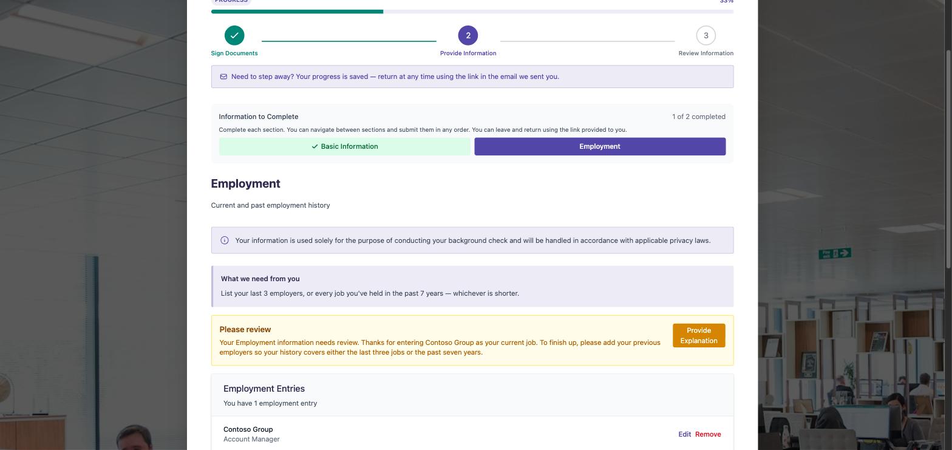The width and height of the screenshot is (952, 450).
Task: Click the 'Please review' warning title
Action: [x=245, y=329]
